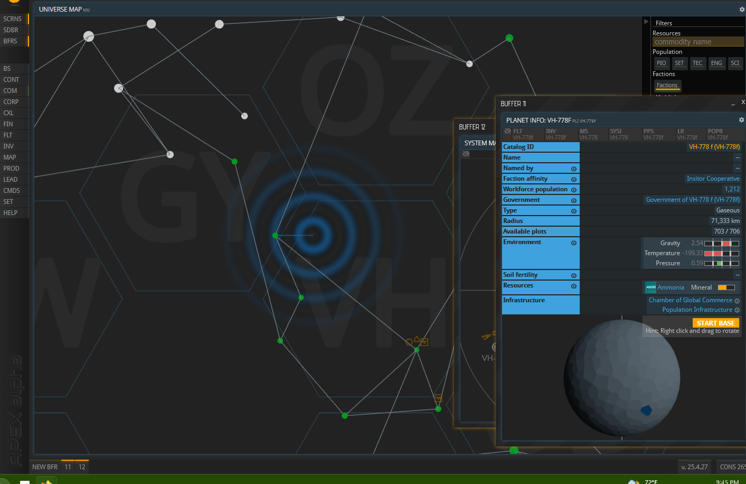Open PPS VH-778f context tab
The image size is (746, 484).
[658, 134]
